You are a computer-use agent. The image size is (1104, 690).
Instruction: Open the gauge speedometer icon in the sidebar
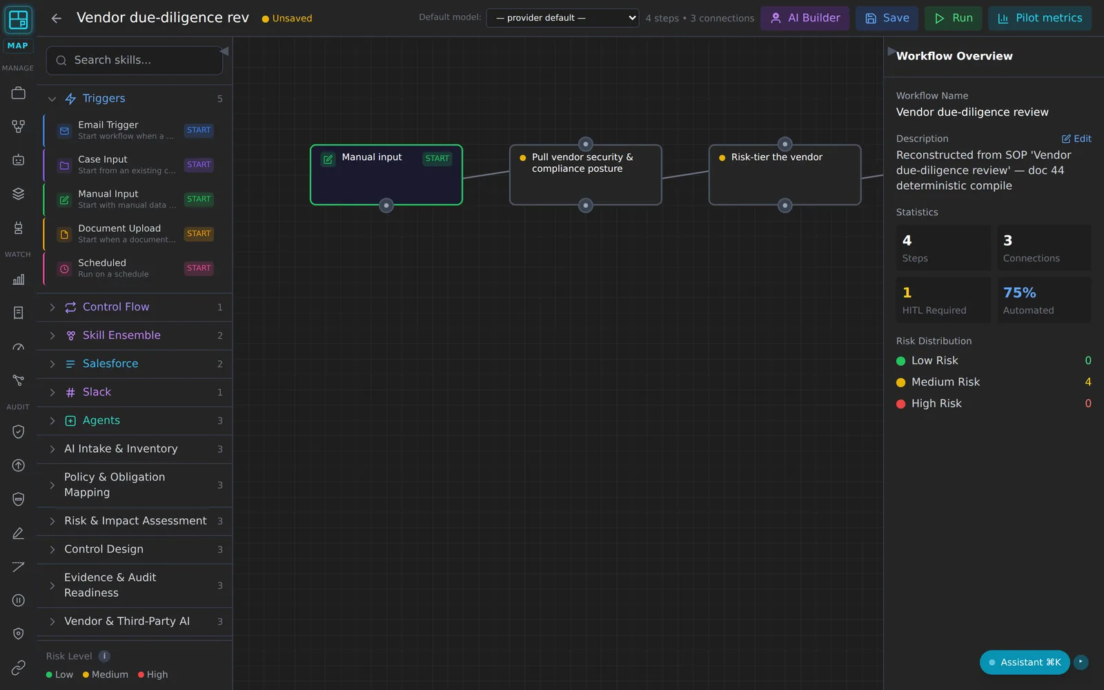point(19,346)
